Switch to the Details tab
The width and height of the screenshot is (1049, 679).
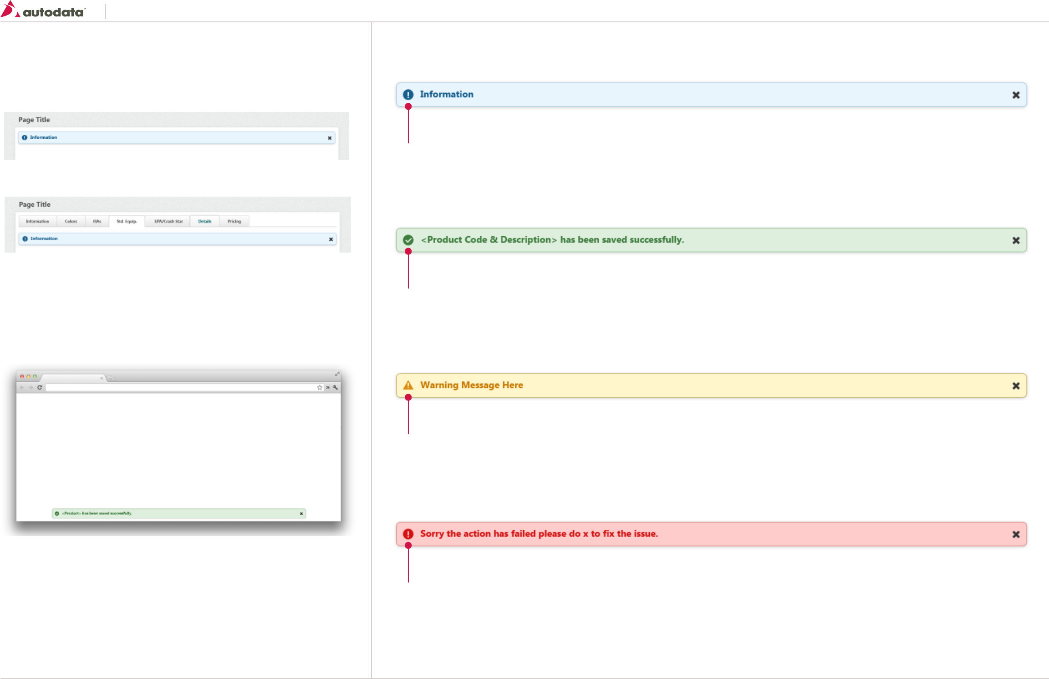204,221
